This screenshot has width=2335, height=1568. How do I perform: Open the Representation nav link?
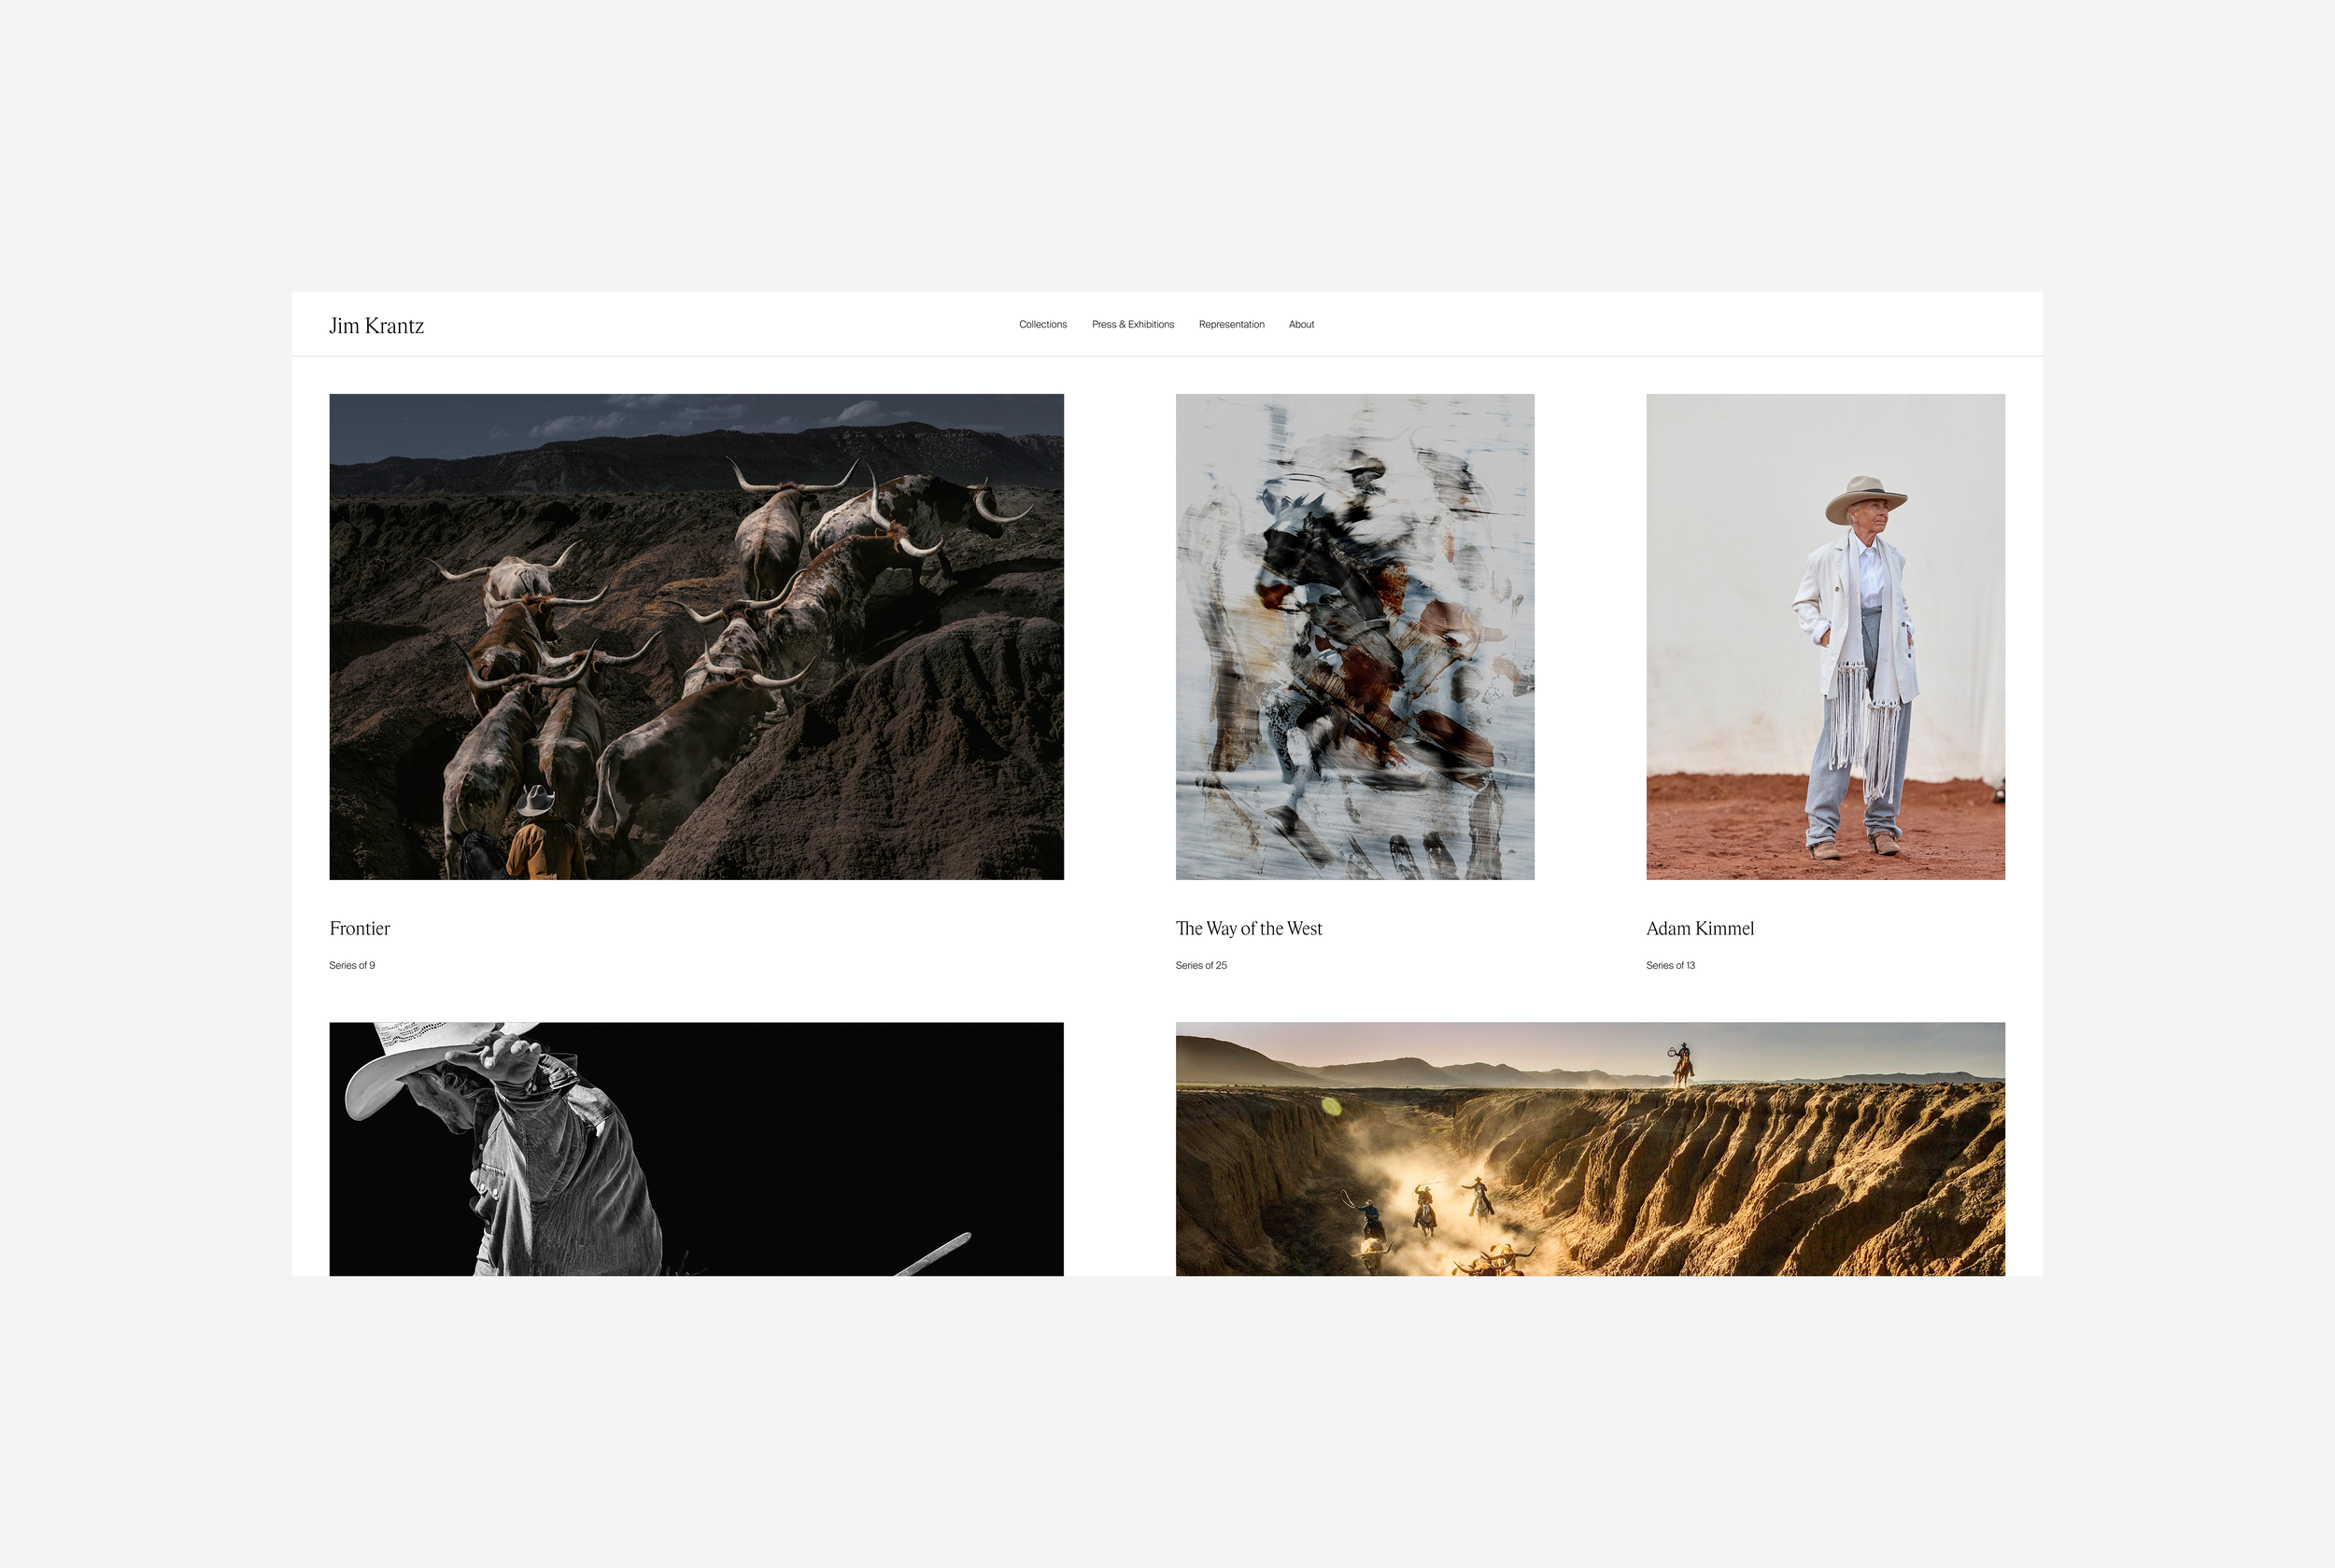pyautogui.click(x=1230, y=324)
